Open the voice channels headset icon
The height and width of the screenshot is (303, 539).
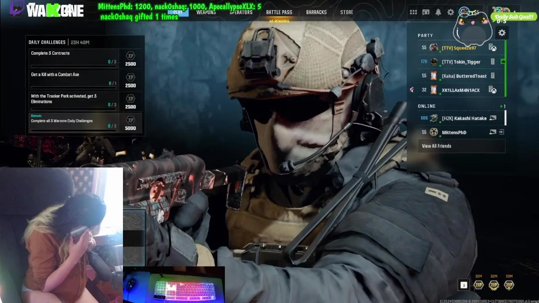pyautogui.click(x=426, y=12)
